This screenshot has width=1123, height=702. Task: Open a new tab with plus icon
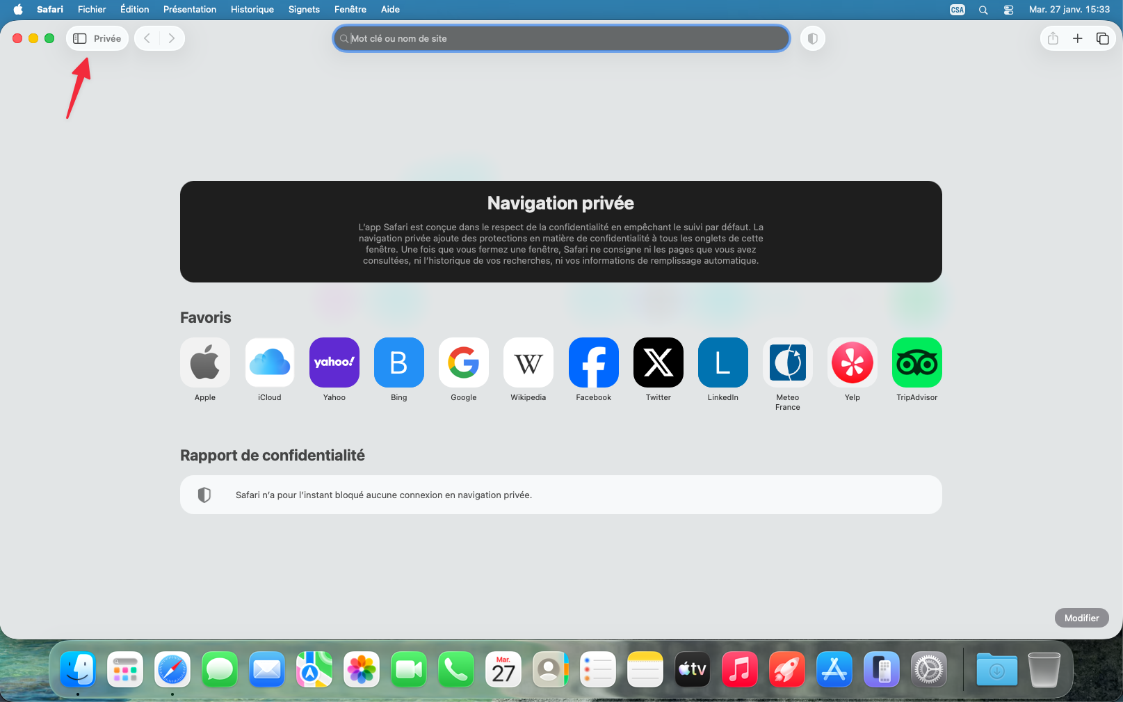(x=1077, y=38)
